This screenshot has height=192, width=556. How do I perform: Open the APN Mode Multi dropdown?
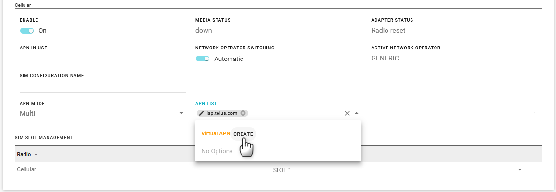point(102,114)
